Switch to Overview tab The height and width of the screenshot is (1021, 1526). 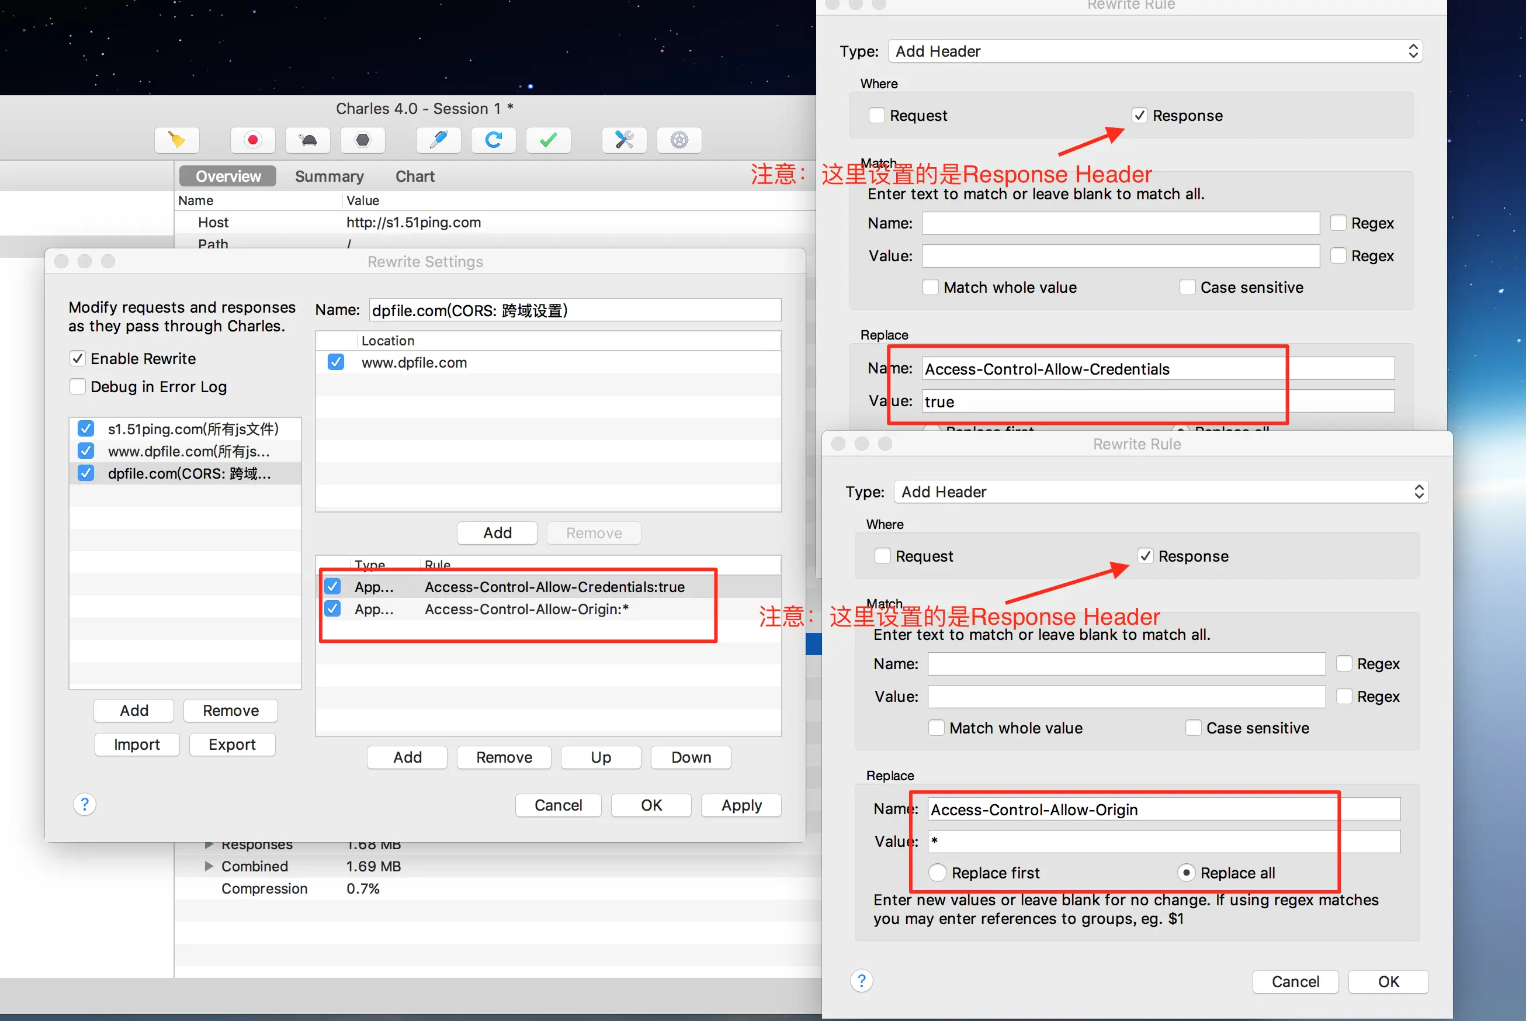pyautogui.click(x=228, y=176)
